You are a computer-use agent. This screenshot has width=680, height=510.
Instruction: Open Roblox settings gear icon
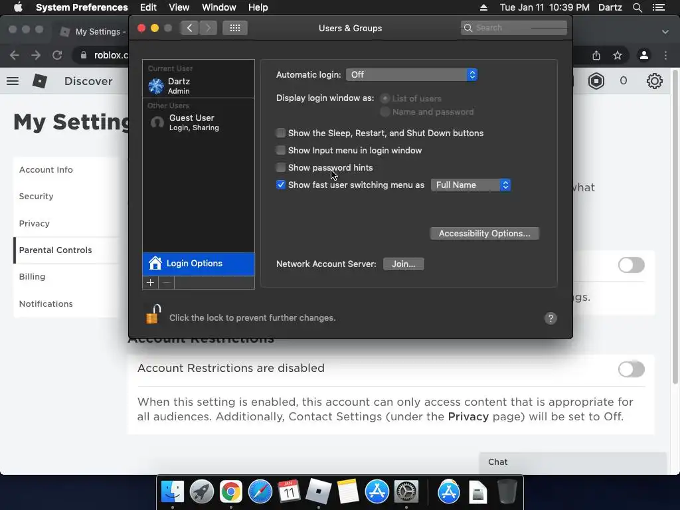654,80
